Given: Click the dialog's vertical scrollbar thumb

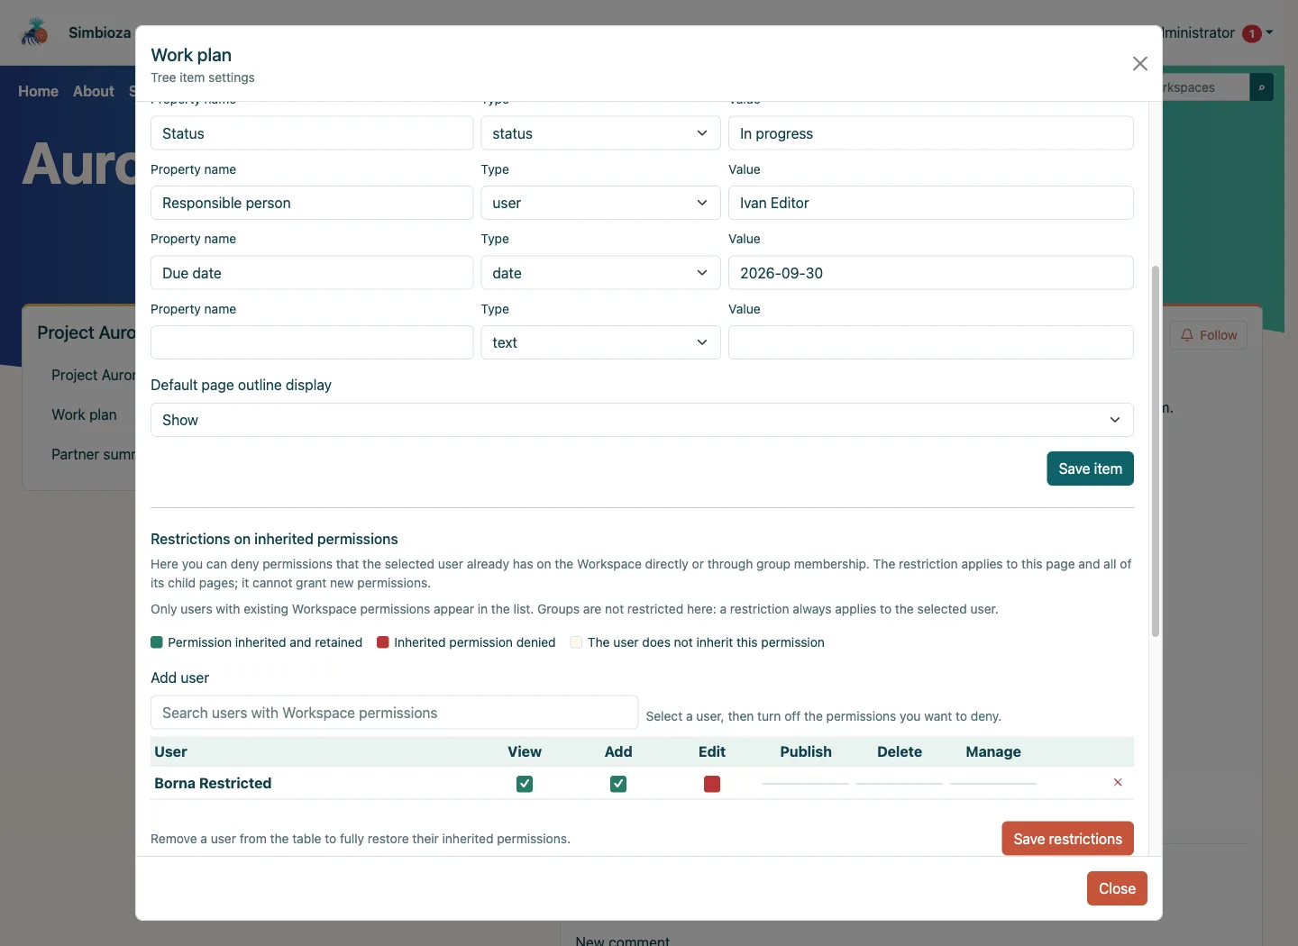Looking at the screenshot, I should pos(1156,451).
